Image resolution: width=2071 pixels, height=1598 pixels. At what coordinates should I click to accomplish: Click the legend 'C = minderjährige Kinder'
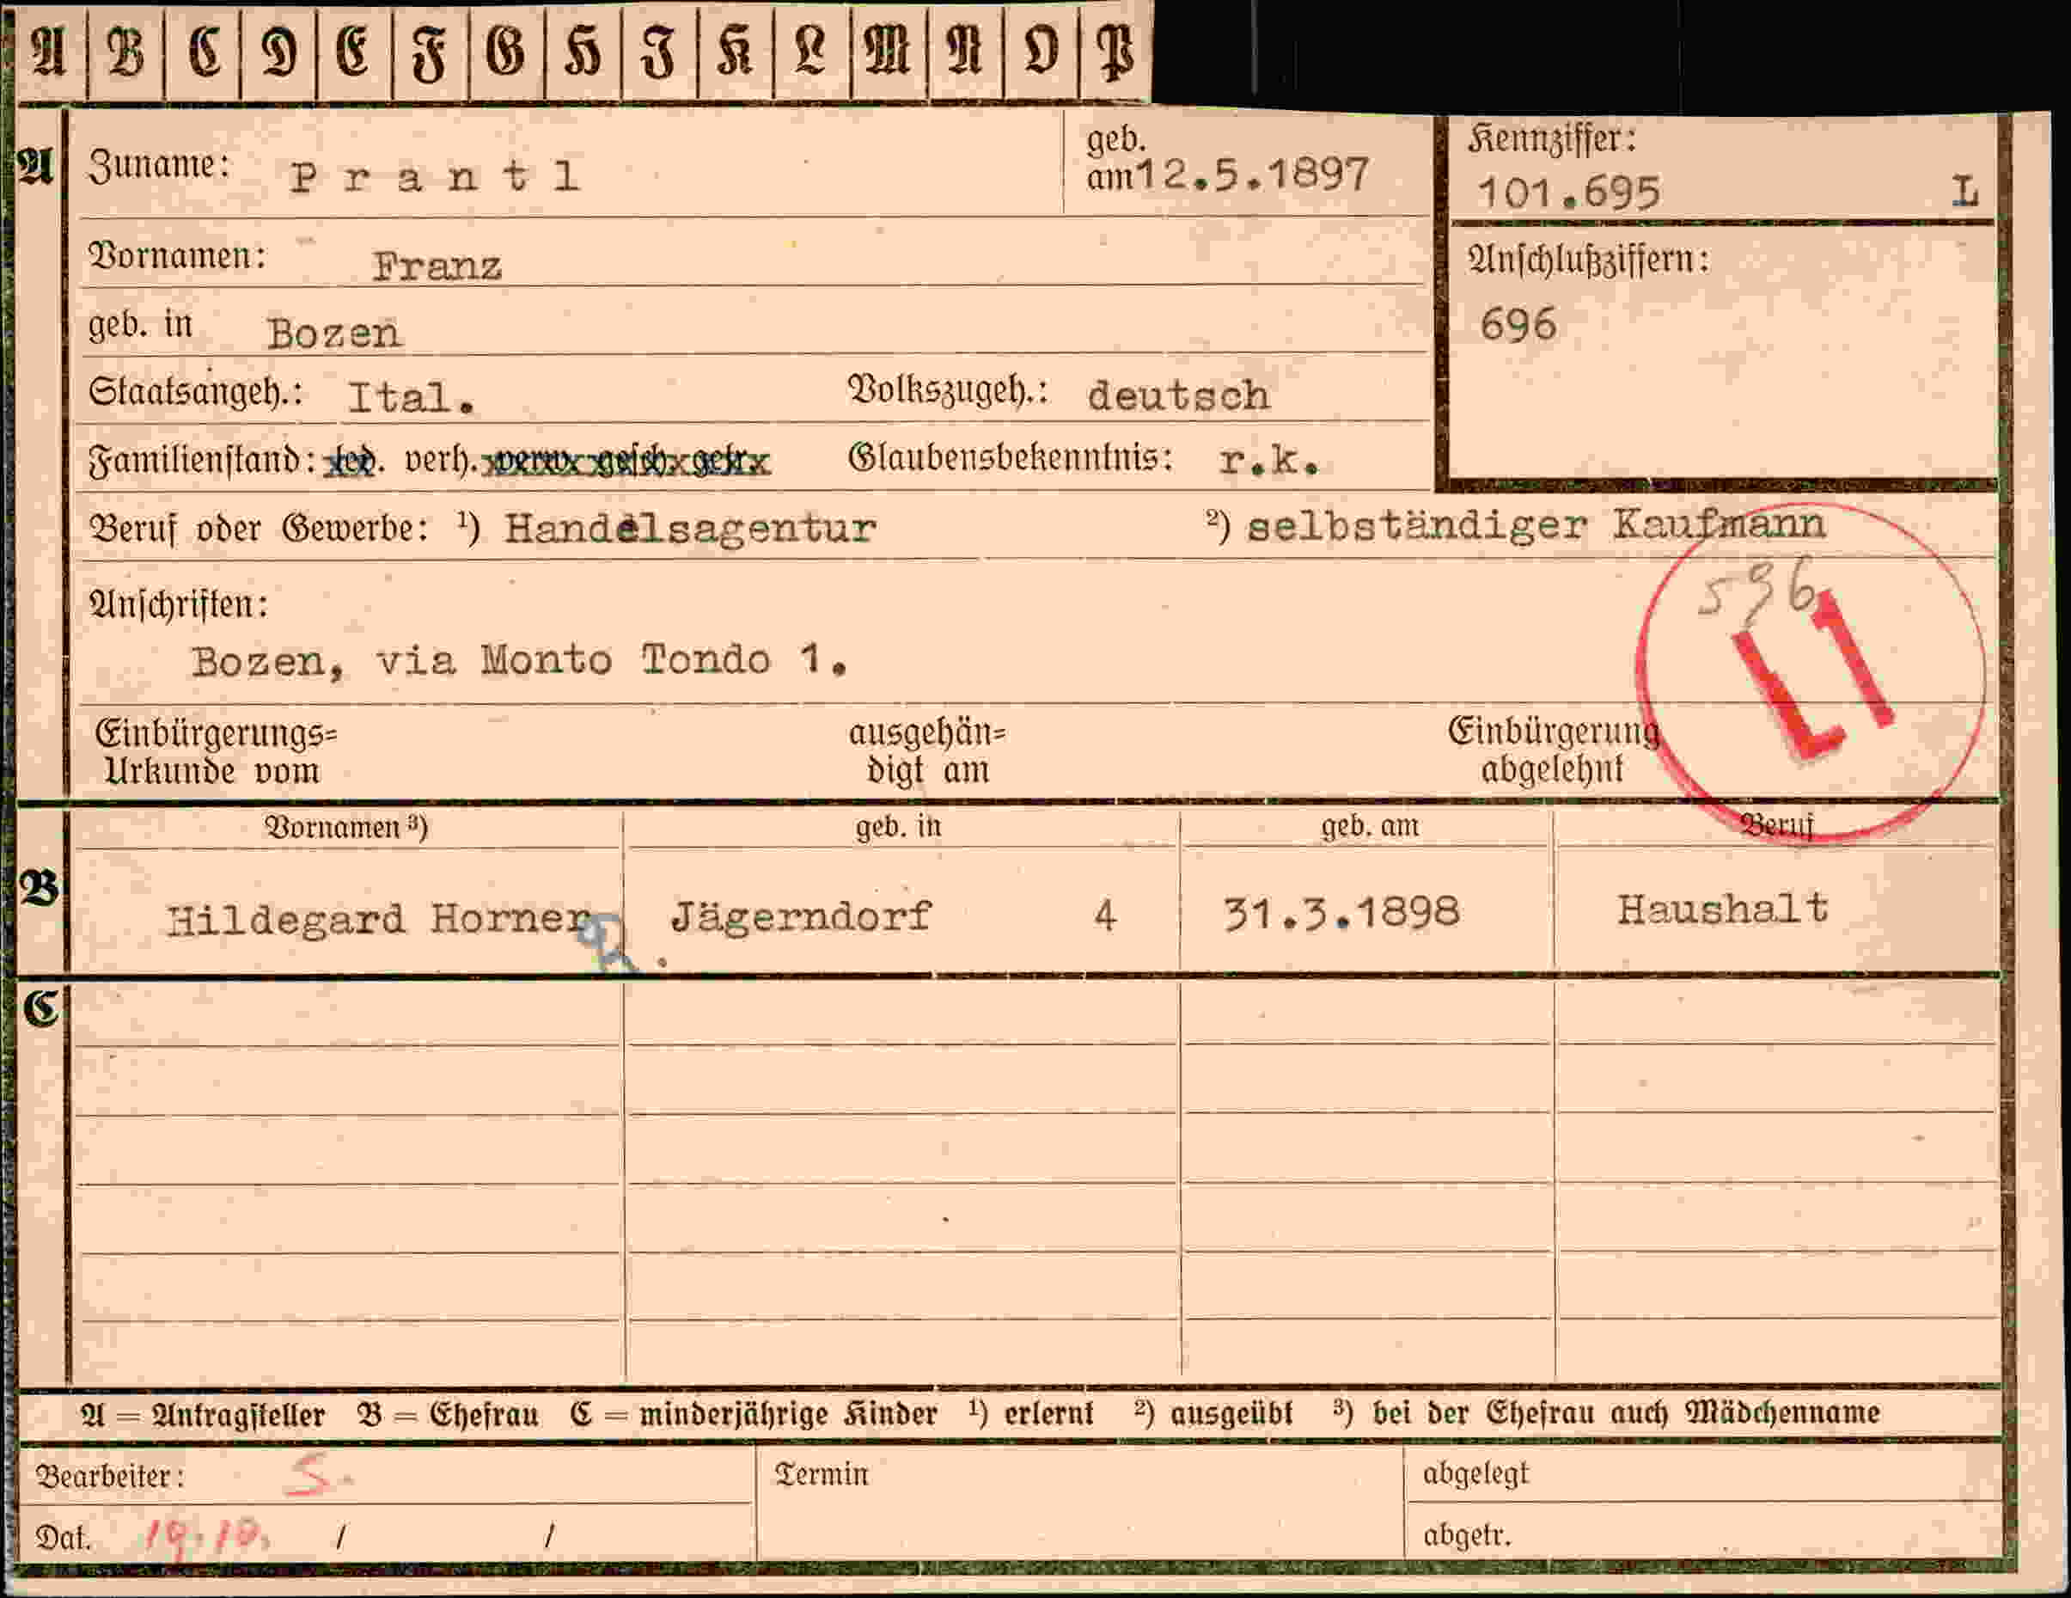click(x=754, y=1414)
